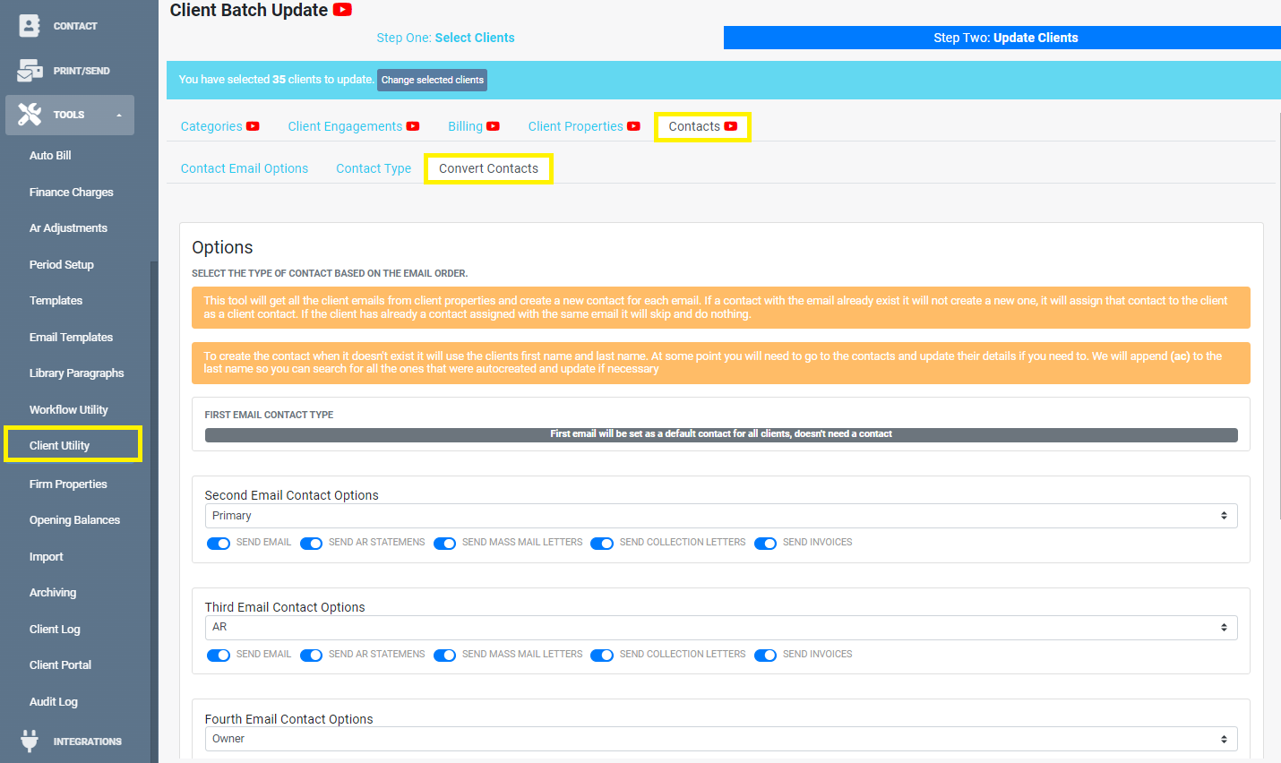Open Auto Bill in the sidebar

point(50,155)
